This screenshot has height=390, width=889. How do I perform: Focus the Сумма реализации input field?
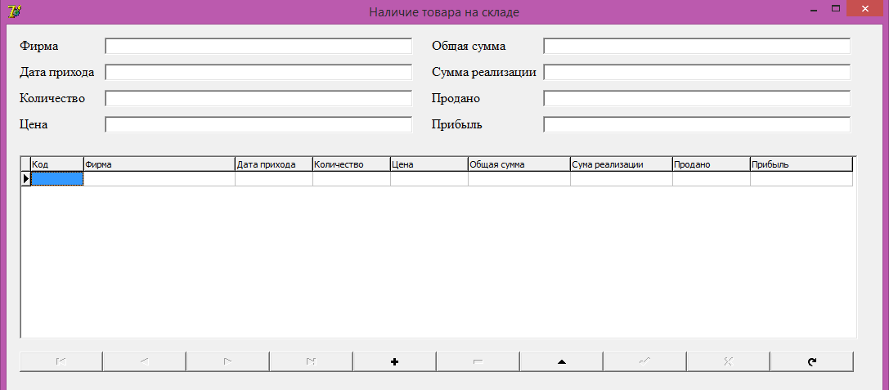point(697,72)
